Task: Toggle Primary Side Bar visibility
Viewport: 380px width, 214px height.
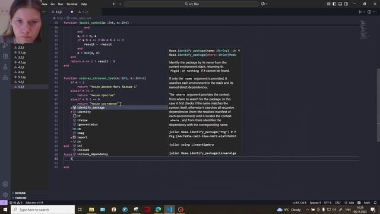Action: (334, 4)
